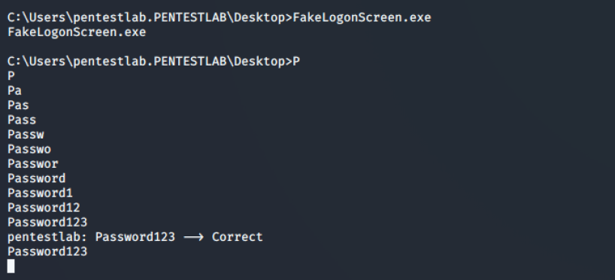Click the line reading Pa

tap(14, 90)
